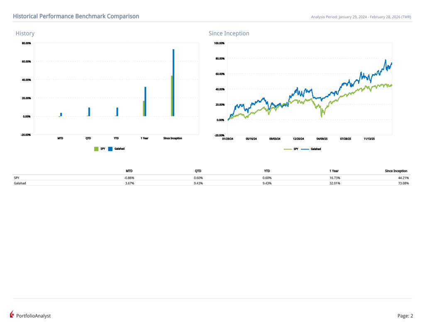The width and height of the screenshot is (425, 328).
Task: Click the QTD Galahad blue bar
Action: pyautogui.click(x=89, y=112)
